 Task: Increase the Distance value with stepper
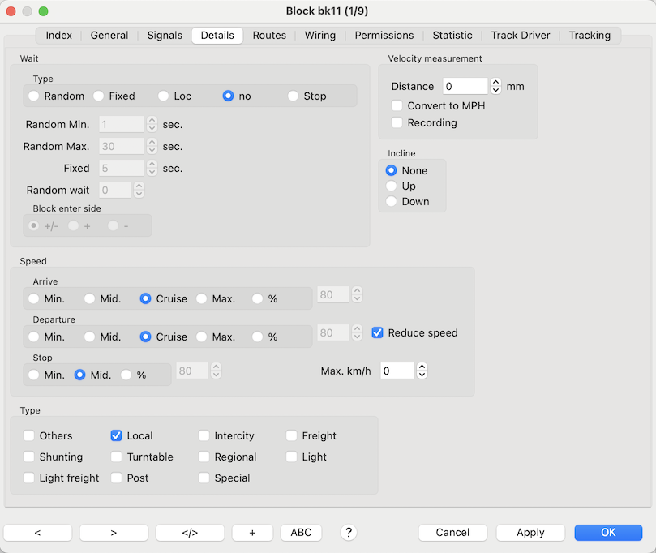[495, 82]
